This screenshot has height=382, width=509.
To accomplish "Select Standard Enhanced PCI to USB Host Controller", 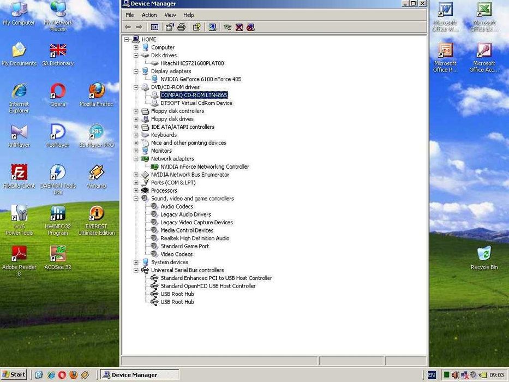I will (x=216, y=278).
